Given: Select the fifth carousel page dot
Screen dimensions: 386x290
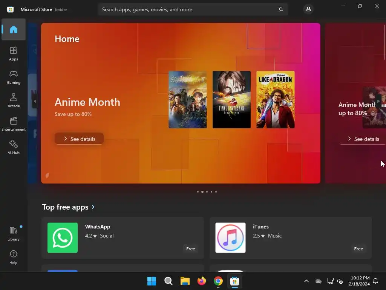Looking at the screenshot, I should click(x=216, y=192).
